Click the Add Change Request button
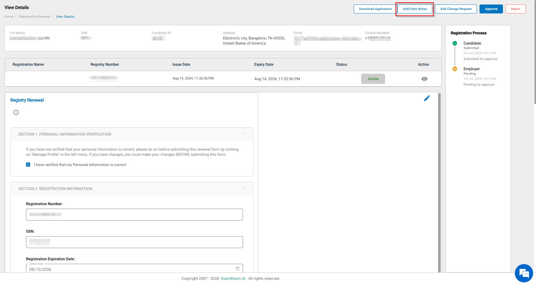536x283 pixels. 456,9
